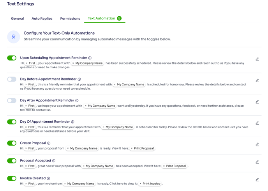Show info tooltip for Create Proposal
This screenshot has width=268, height=191.
(49, 143)
